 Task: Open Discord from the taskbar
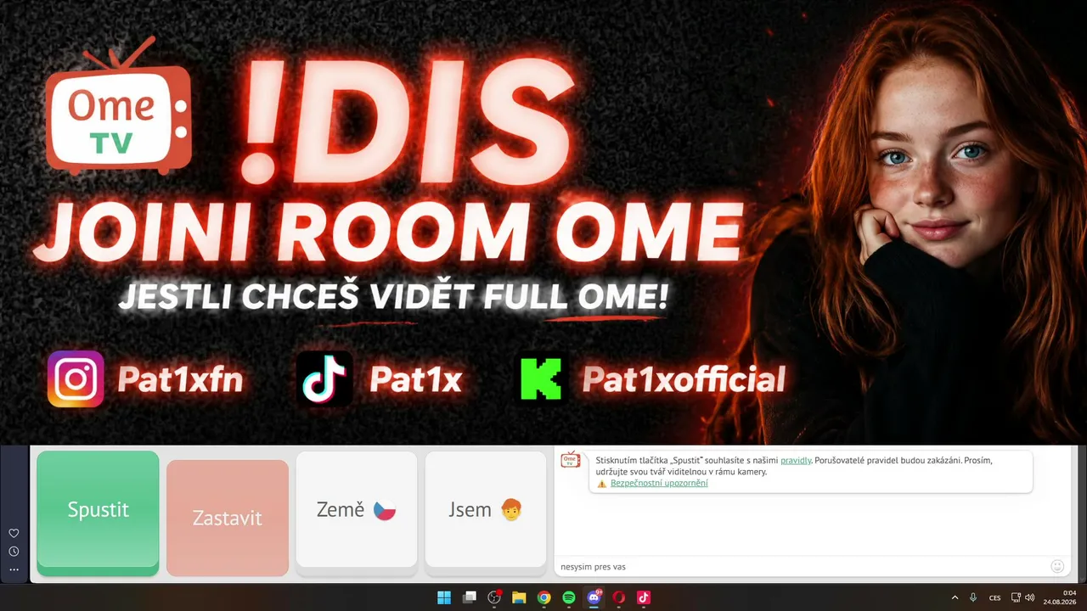coord(594,597)
